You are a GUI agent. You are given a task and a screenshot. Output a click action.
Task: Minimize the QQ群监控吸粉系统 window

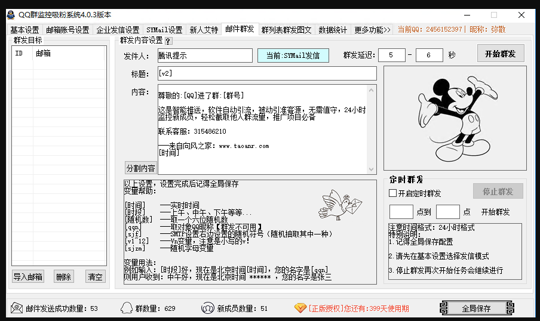click(467, 15)
